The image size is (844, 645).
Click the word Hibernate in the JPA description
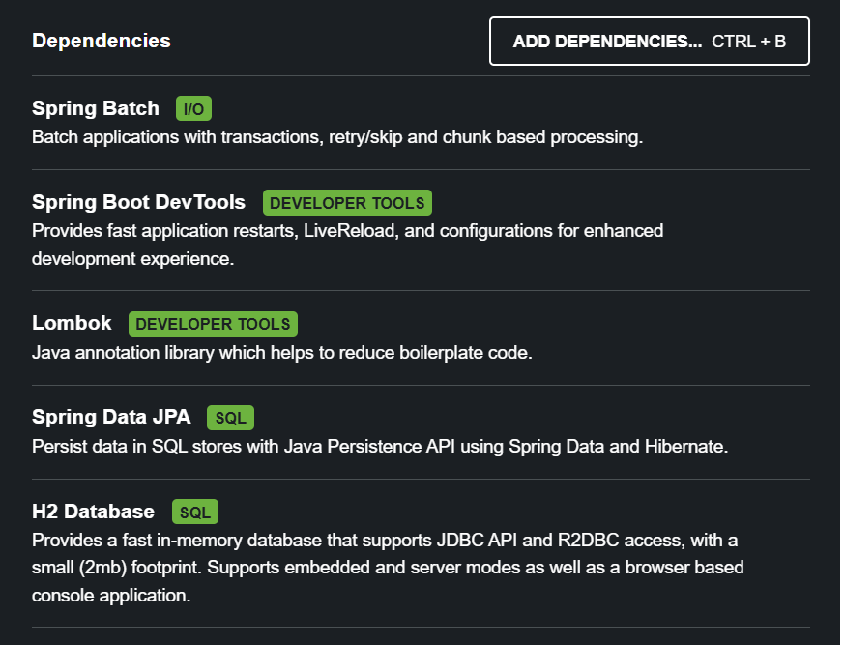[685, 447]
